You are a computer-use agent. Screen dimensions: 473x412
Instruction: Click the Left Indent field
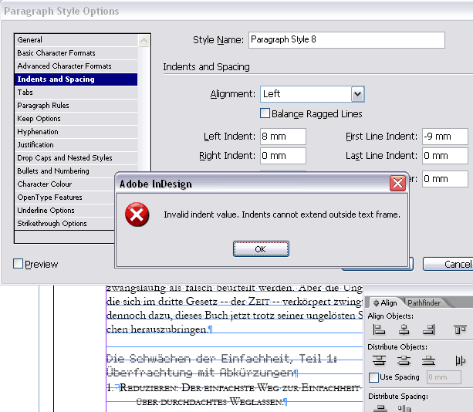pyautogui.click(x=283, y=137)
